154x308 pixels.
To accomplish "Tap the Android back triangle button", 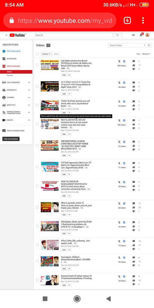I will coord(109,299).
